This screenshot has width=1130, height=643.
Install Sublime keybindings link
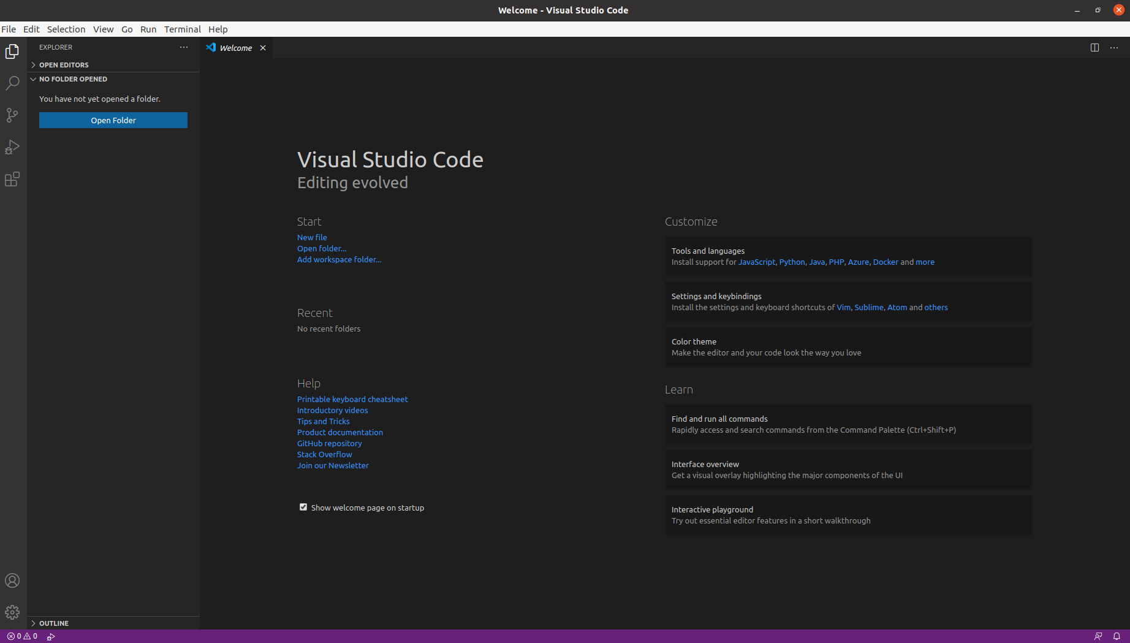pos(869,307)
